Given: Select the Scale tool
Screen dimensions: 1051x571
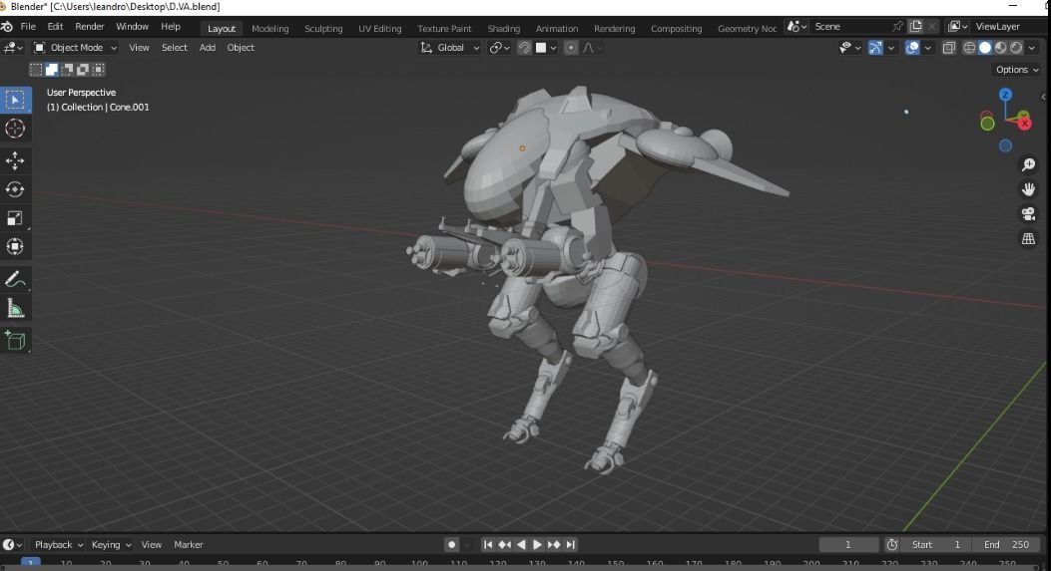Looking at the screenshot, I should 15,218.
